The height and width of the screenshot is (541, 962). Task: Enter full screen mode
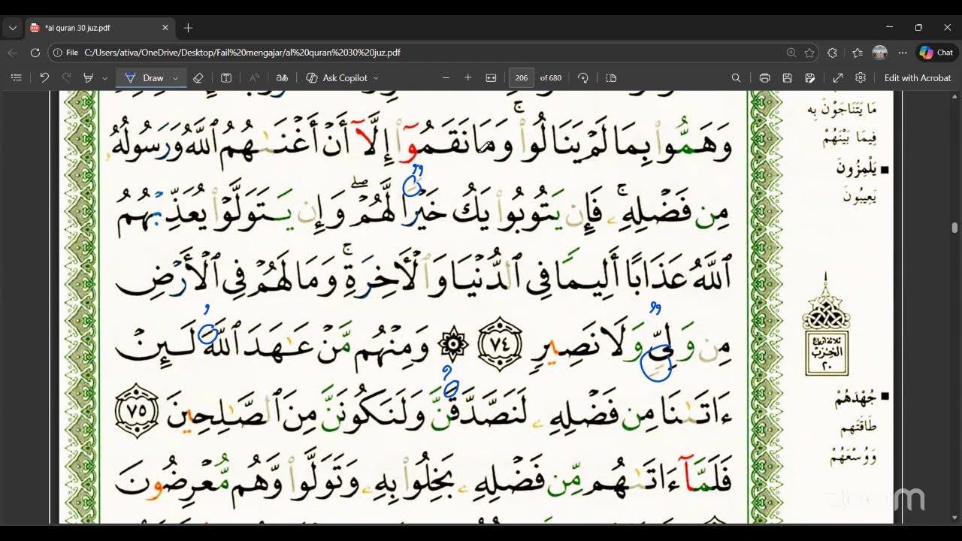(838, 77)
